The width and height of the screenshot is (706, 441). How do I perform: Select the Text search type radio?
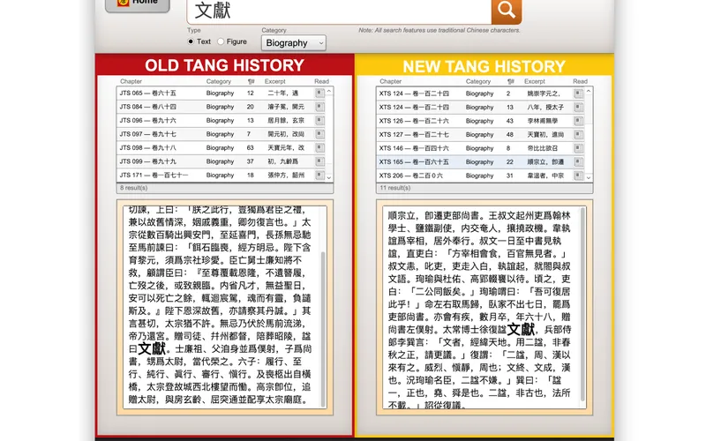tap(191, 41)
